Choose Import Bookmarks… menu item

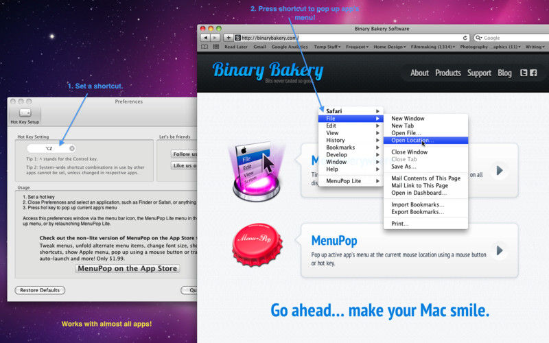click(x=425, y=204)
